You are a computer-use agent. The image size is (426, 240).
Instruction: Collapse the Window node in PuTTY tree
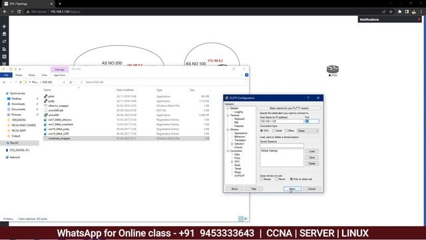pyautogui.click(x=228, y=129)
